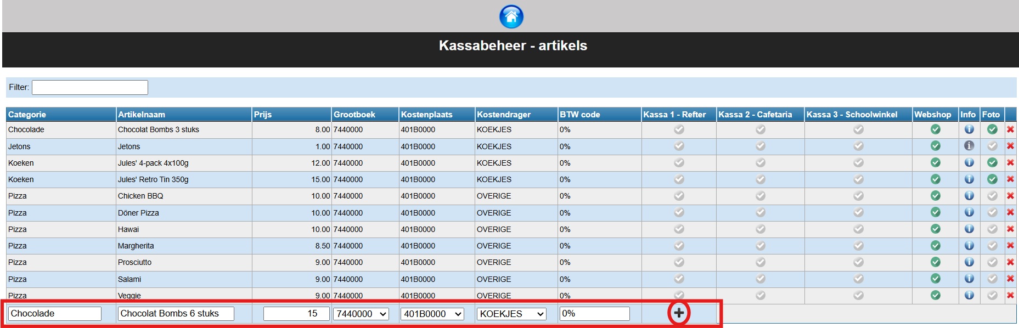The image size is (1019, 328).
Task: Remove the Salami pizza with red X
Action: 1010,279
